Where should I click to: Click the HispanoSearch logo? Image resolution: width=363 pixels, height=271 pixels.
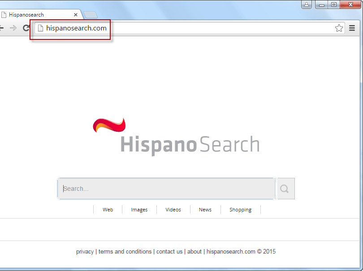pos(176,137)
